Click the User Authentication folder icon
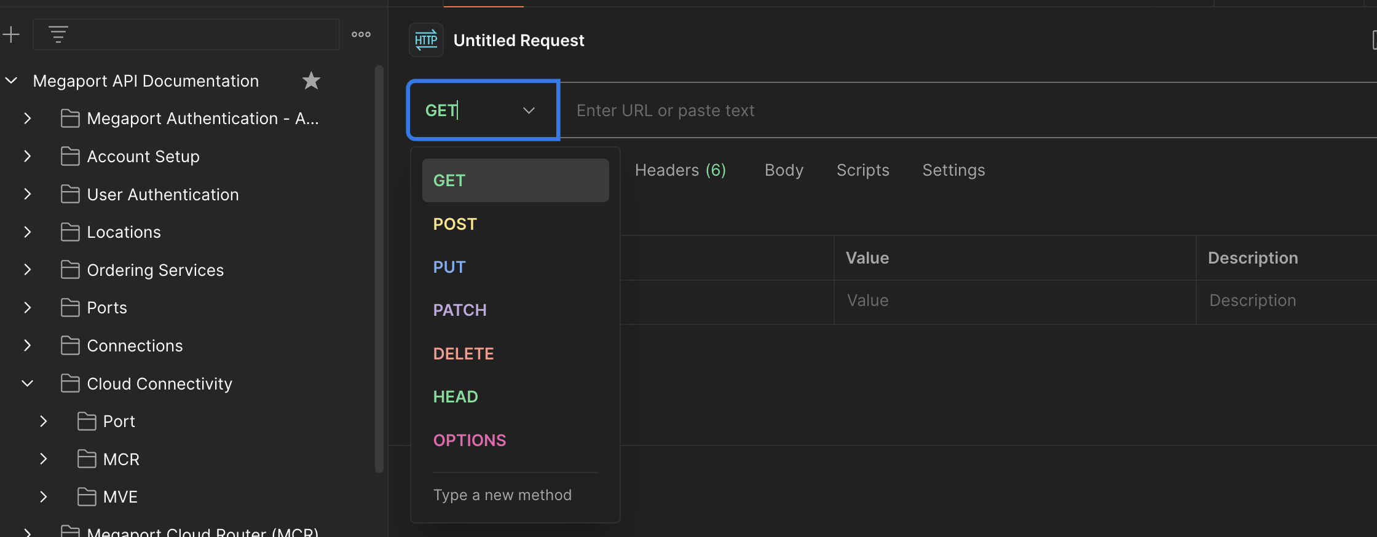 tap(70, 194)
